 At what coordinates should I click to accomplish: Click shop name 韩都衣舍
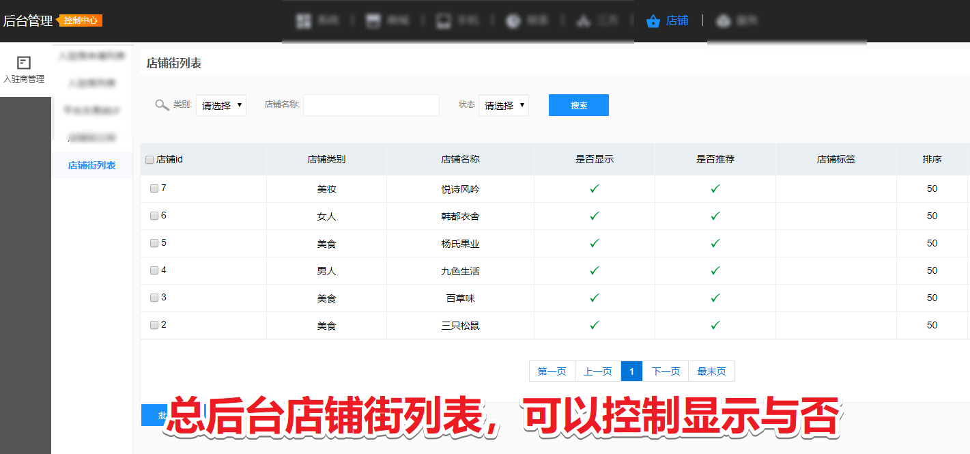pos(461,216)
